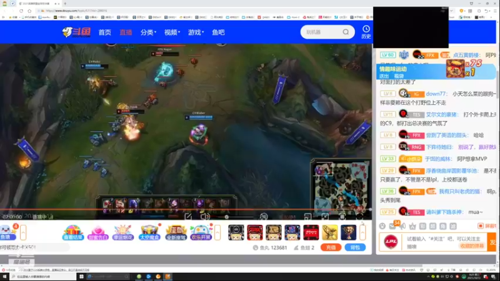Click the Douyu logo

[x=76, y=32]
